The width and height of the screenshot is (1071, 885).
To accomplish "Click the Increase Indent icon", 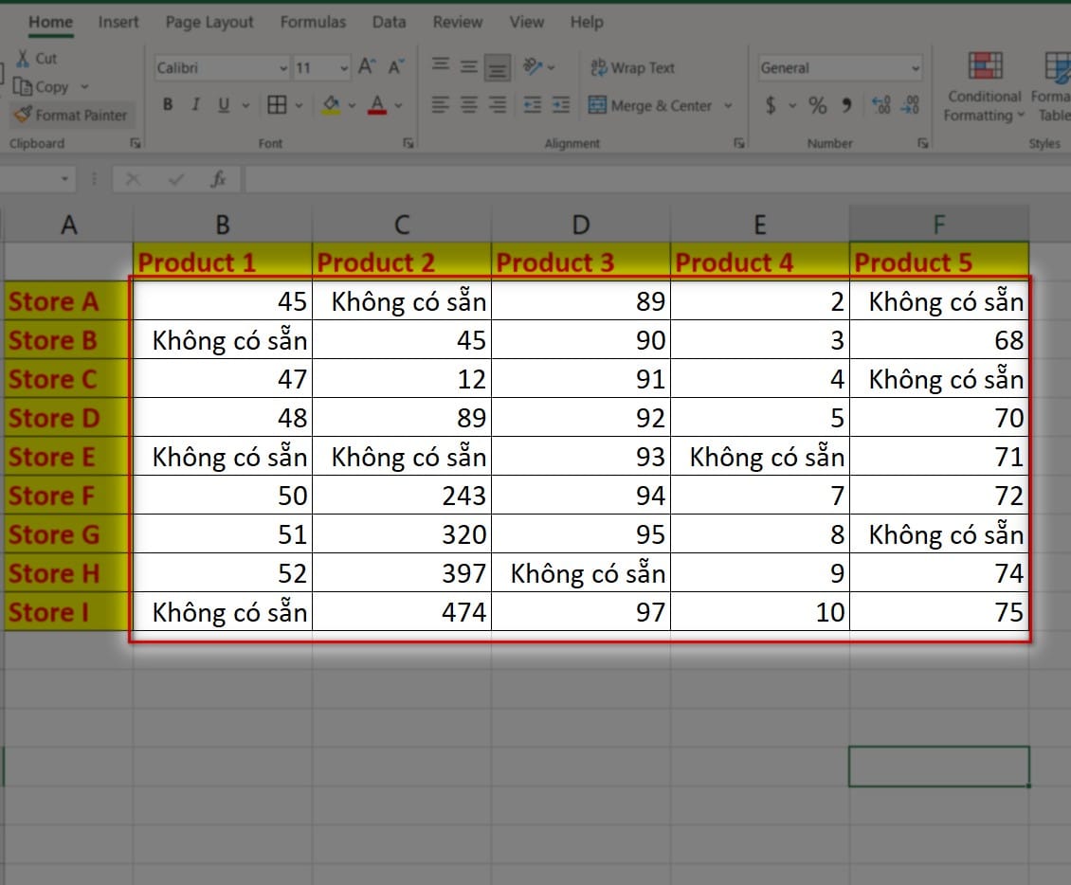I will [562, 105].
